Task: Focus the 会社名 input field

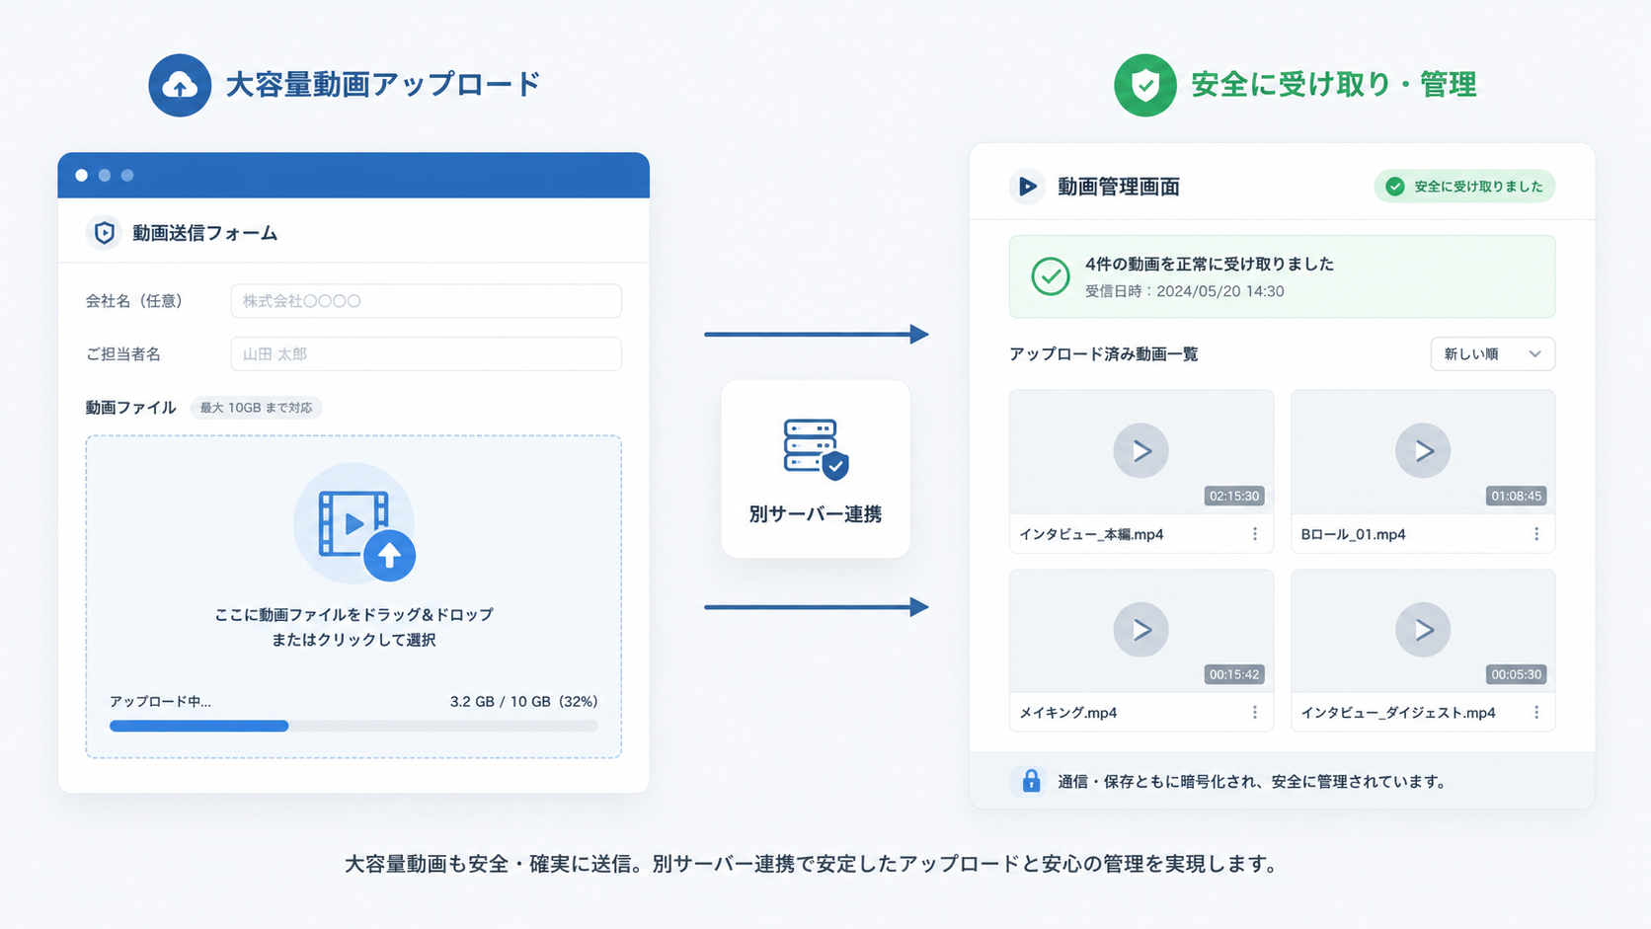Action: (426, 301)
